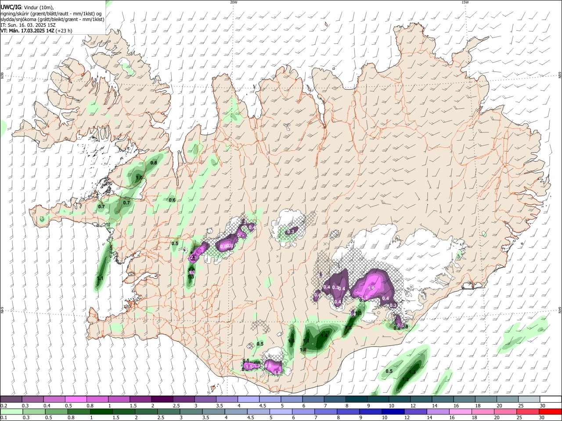Click the '1.1' value off the west coast
This screenshot has width=562, height=421.
pyautogui.click(x=100, y=278)
